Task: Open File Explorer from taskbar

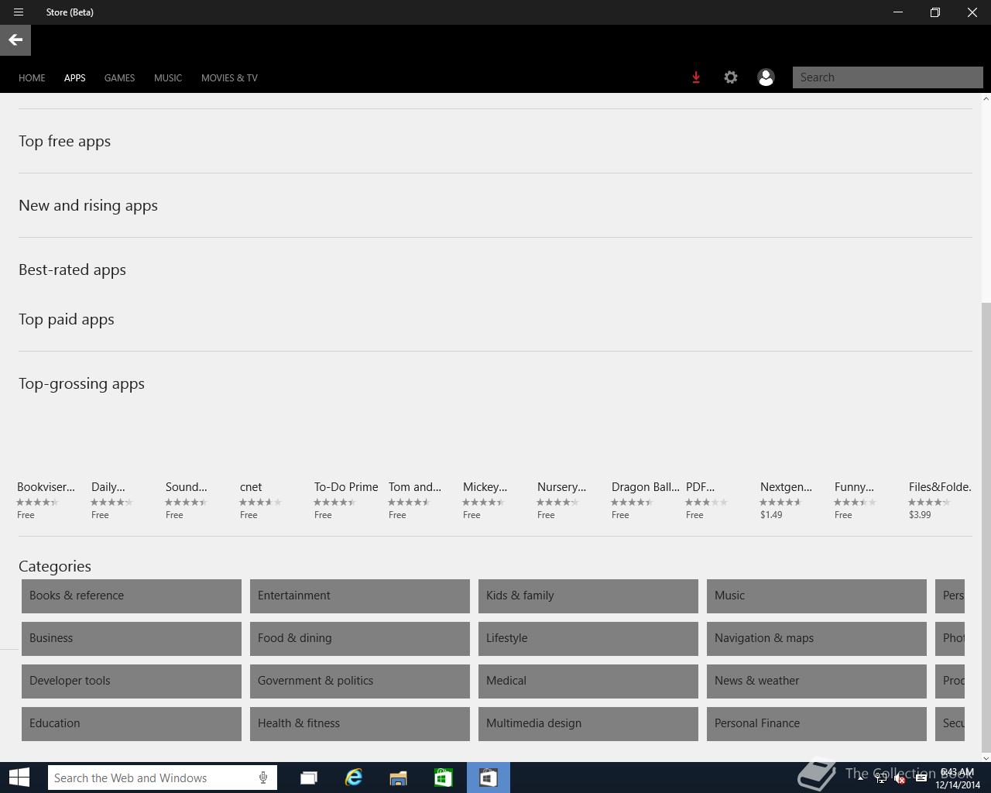Action: point(399,778)
